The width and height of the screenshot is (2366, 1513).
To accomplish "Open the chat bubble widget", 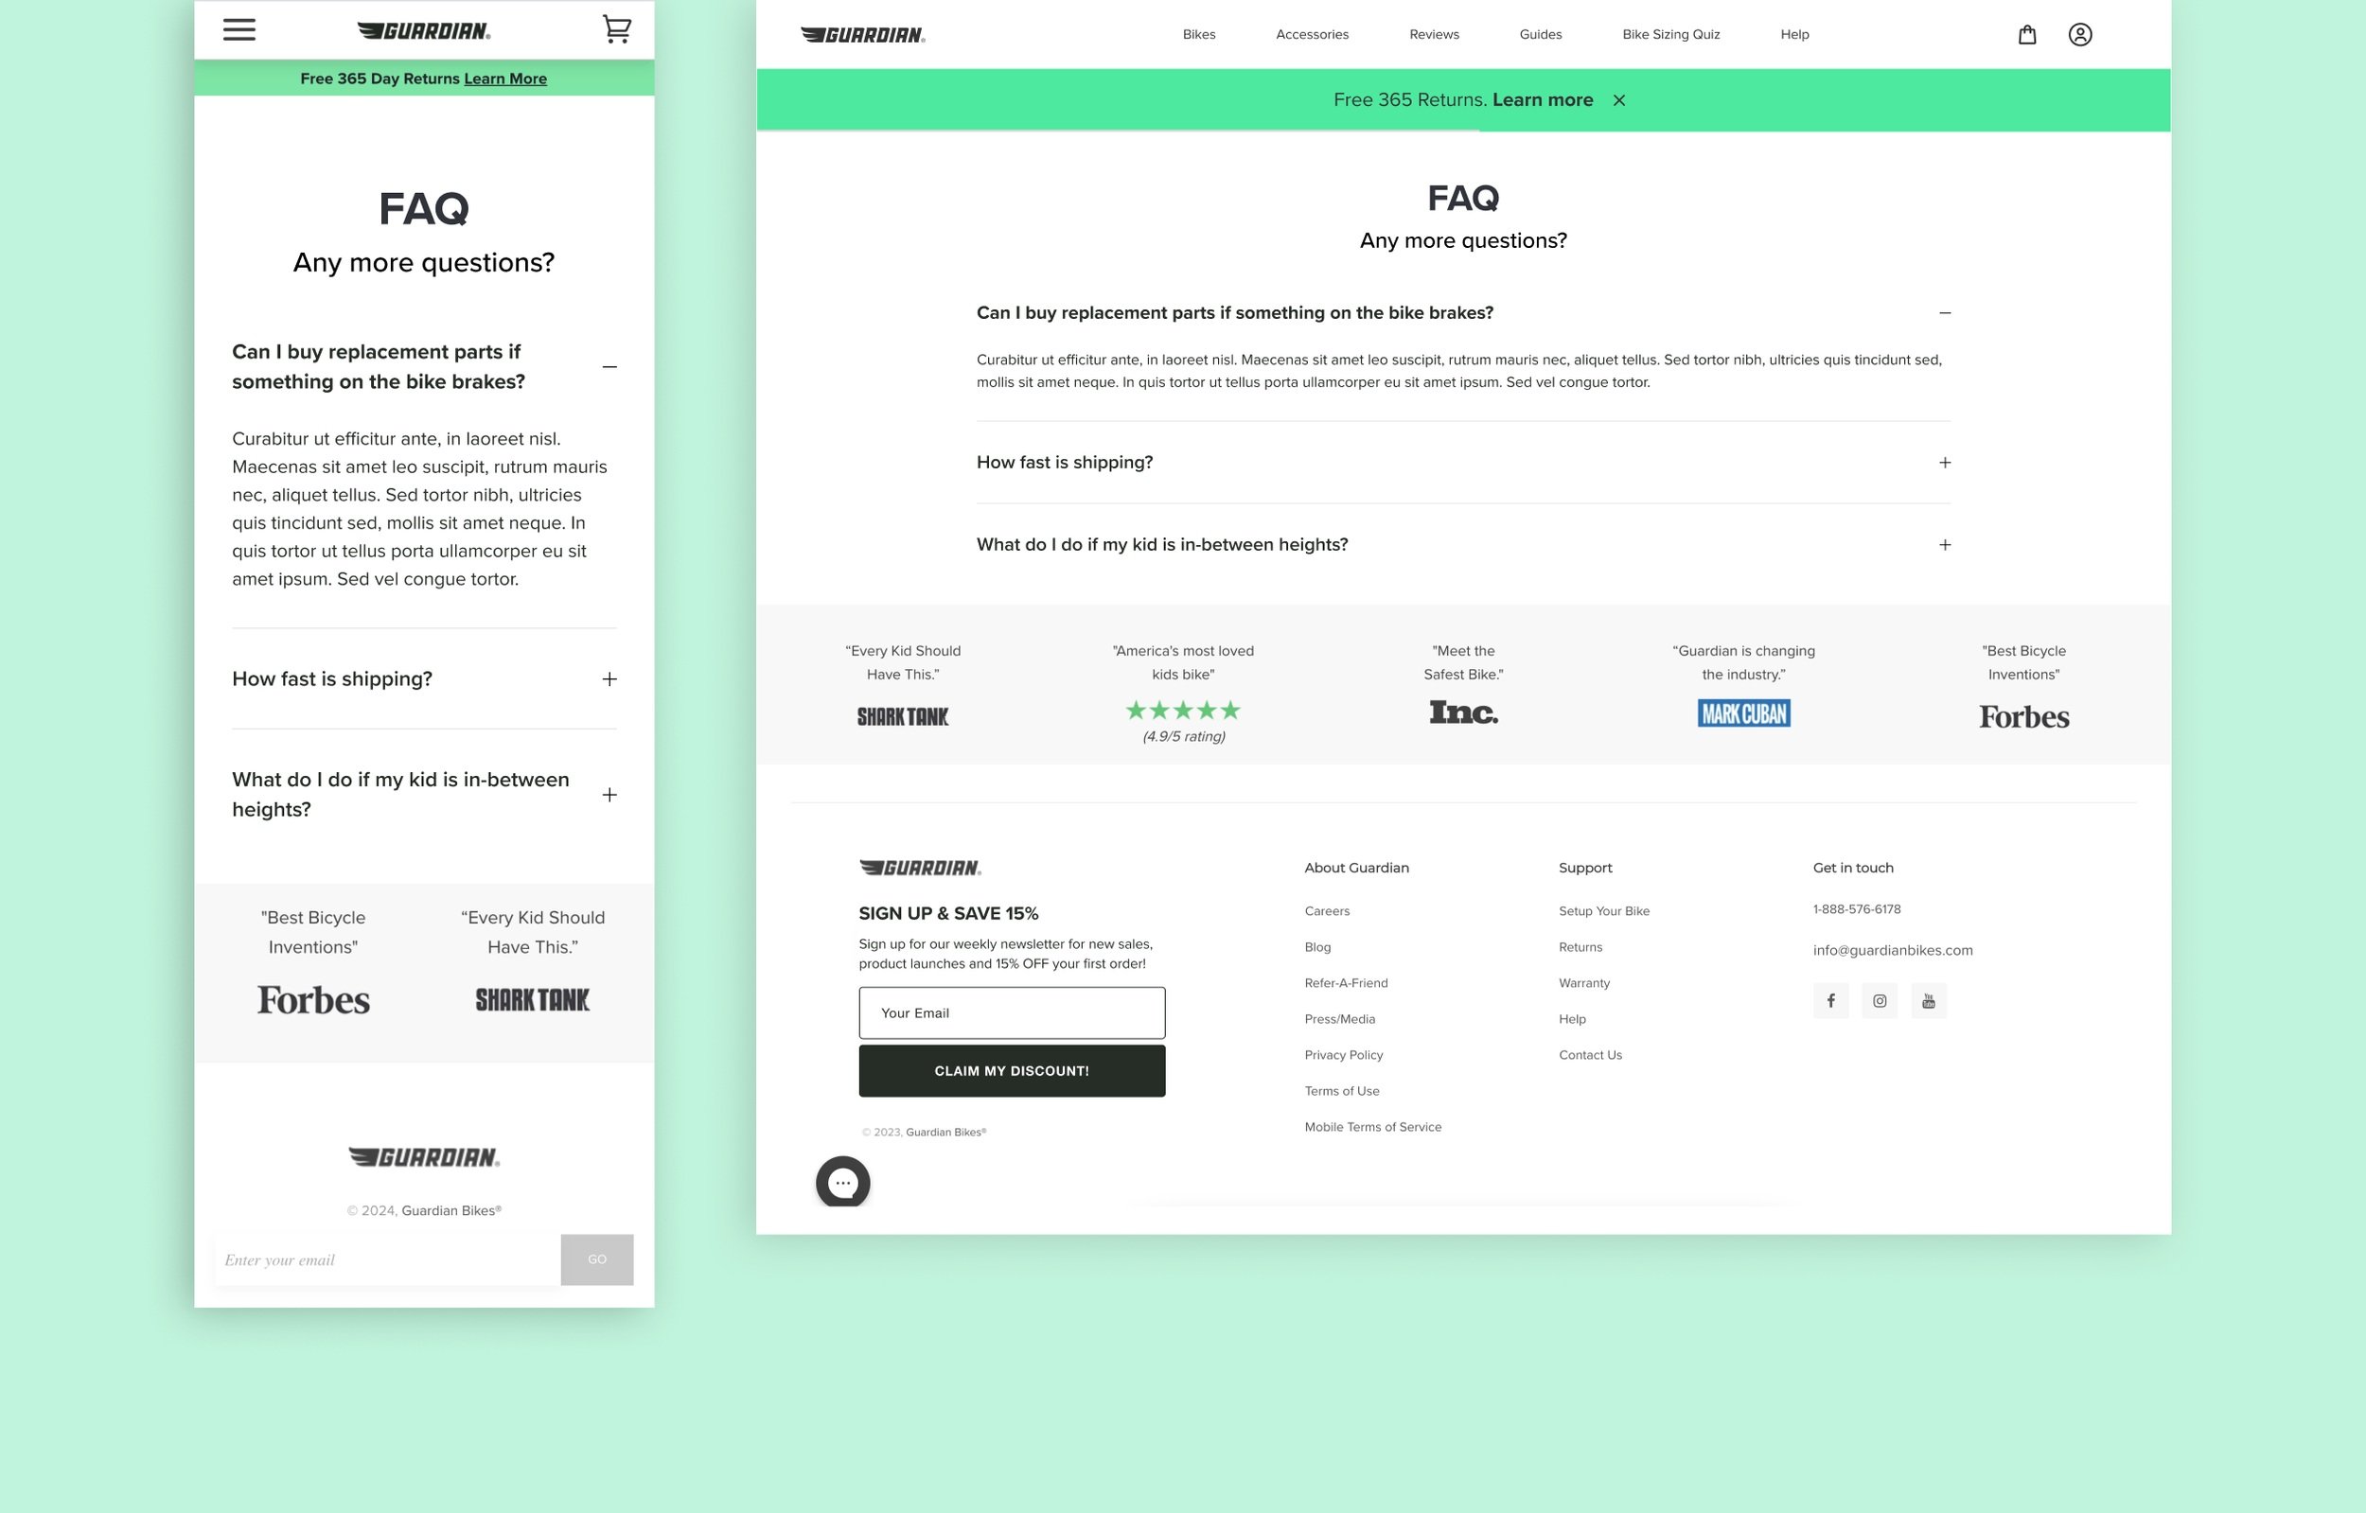I will click(842, 1181).
